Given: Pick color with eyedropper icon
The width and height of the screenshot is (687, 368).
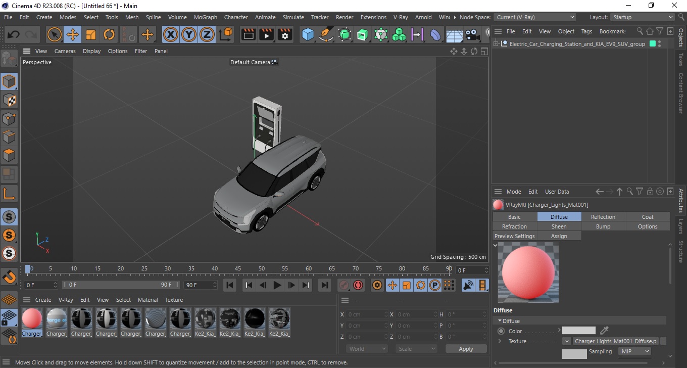Looking at the screenshot, I should (604, 331).
